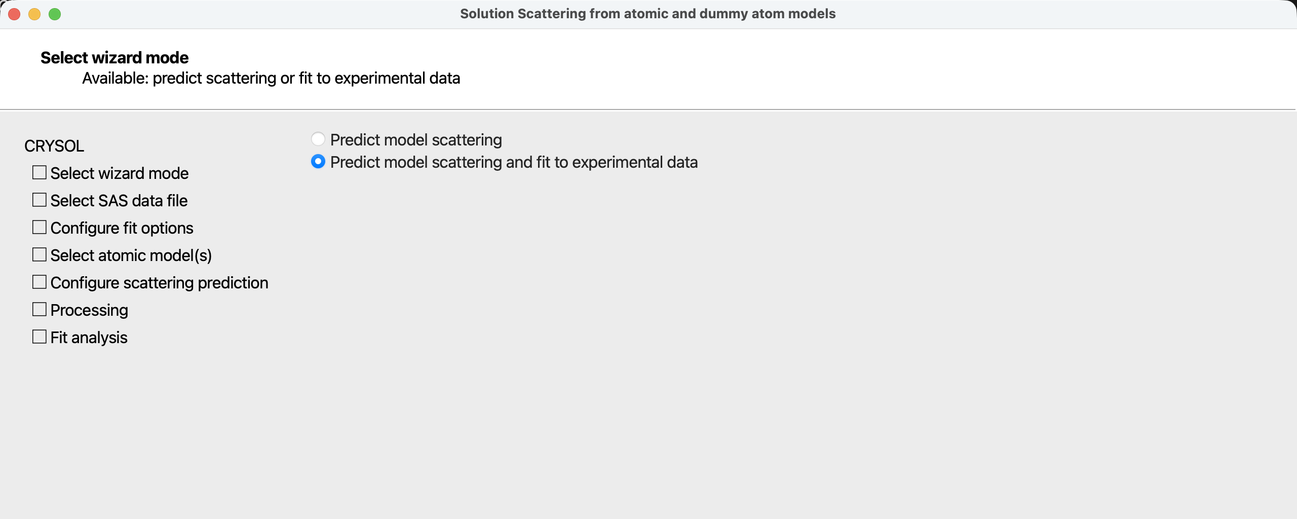Close the window with red button
The image size is (1297, 519).
pyautogui.click(x=14, y=14)
